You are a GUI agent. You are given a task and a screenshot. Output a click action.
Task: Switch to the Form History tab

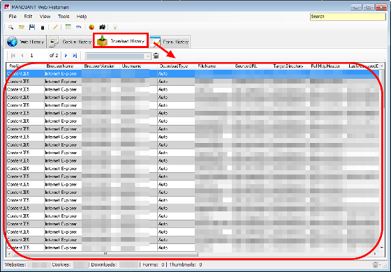click(170, 42)
